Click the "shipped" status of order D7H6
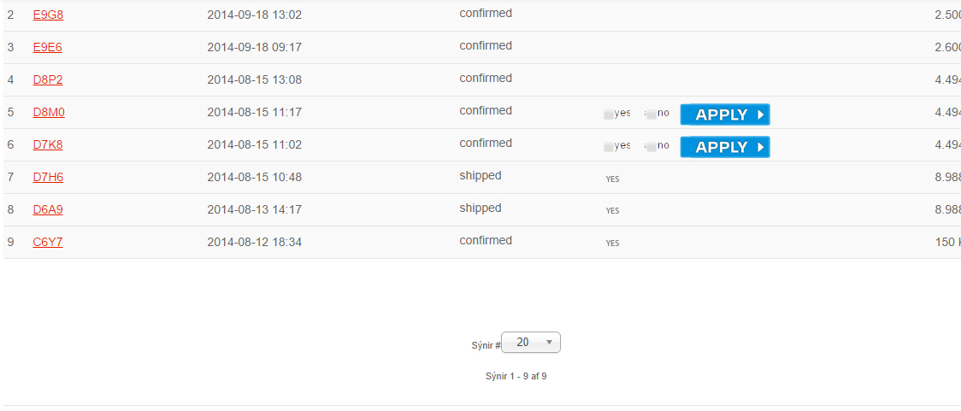Screen dimensions: 961x411 point(480,176)
